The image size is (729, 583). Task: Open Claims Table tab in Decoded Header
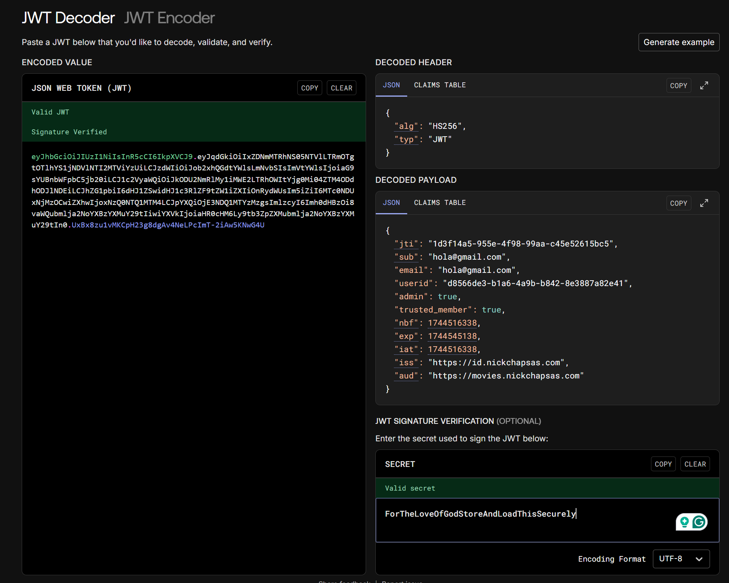[440, 85]
